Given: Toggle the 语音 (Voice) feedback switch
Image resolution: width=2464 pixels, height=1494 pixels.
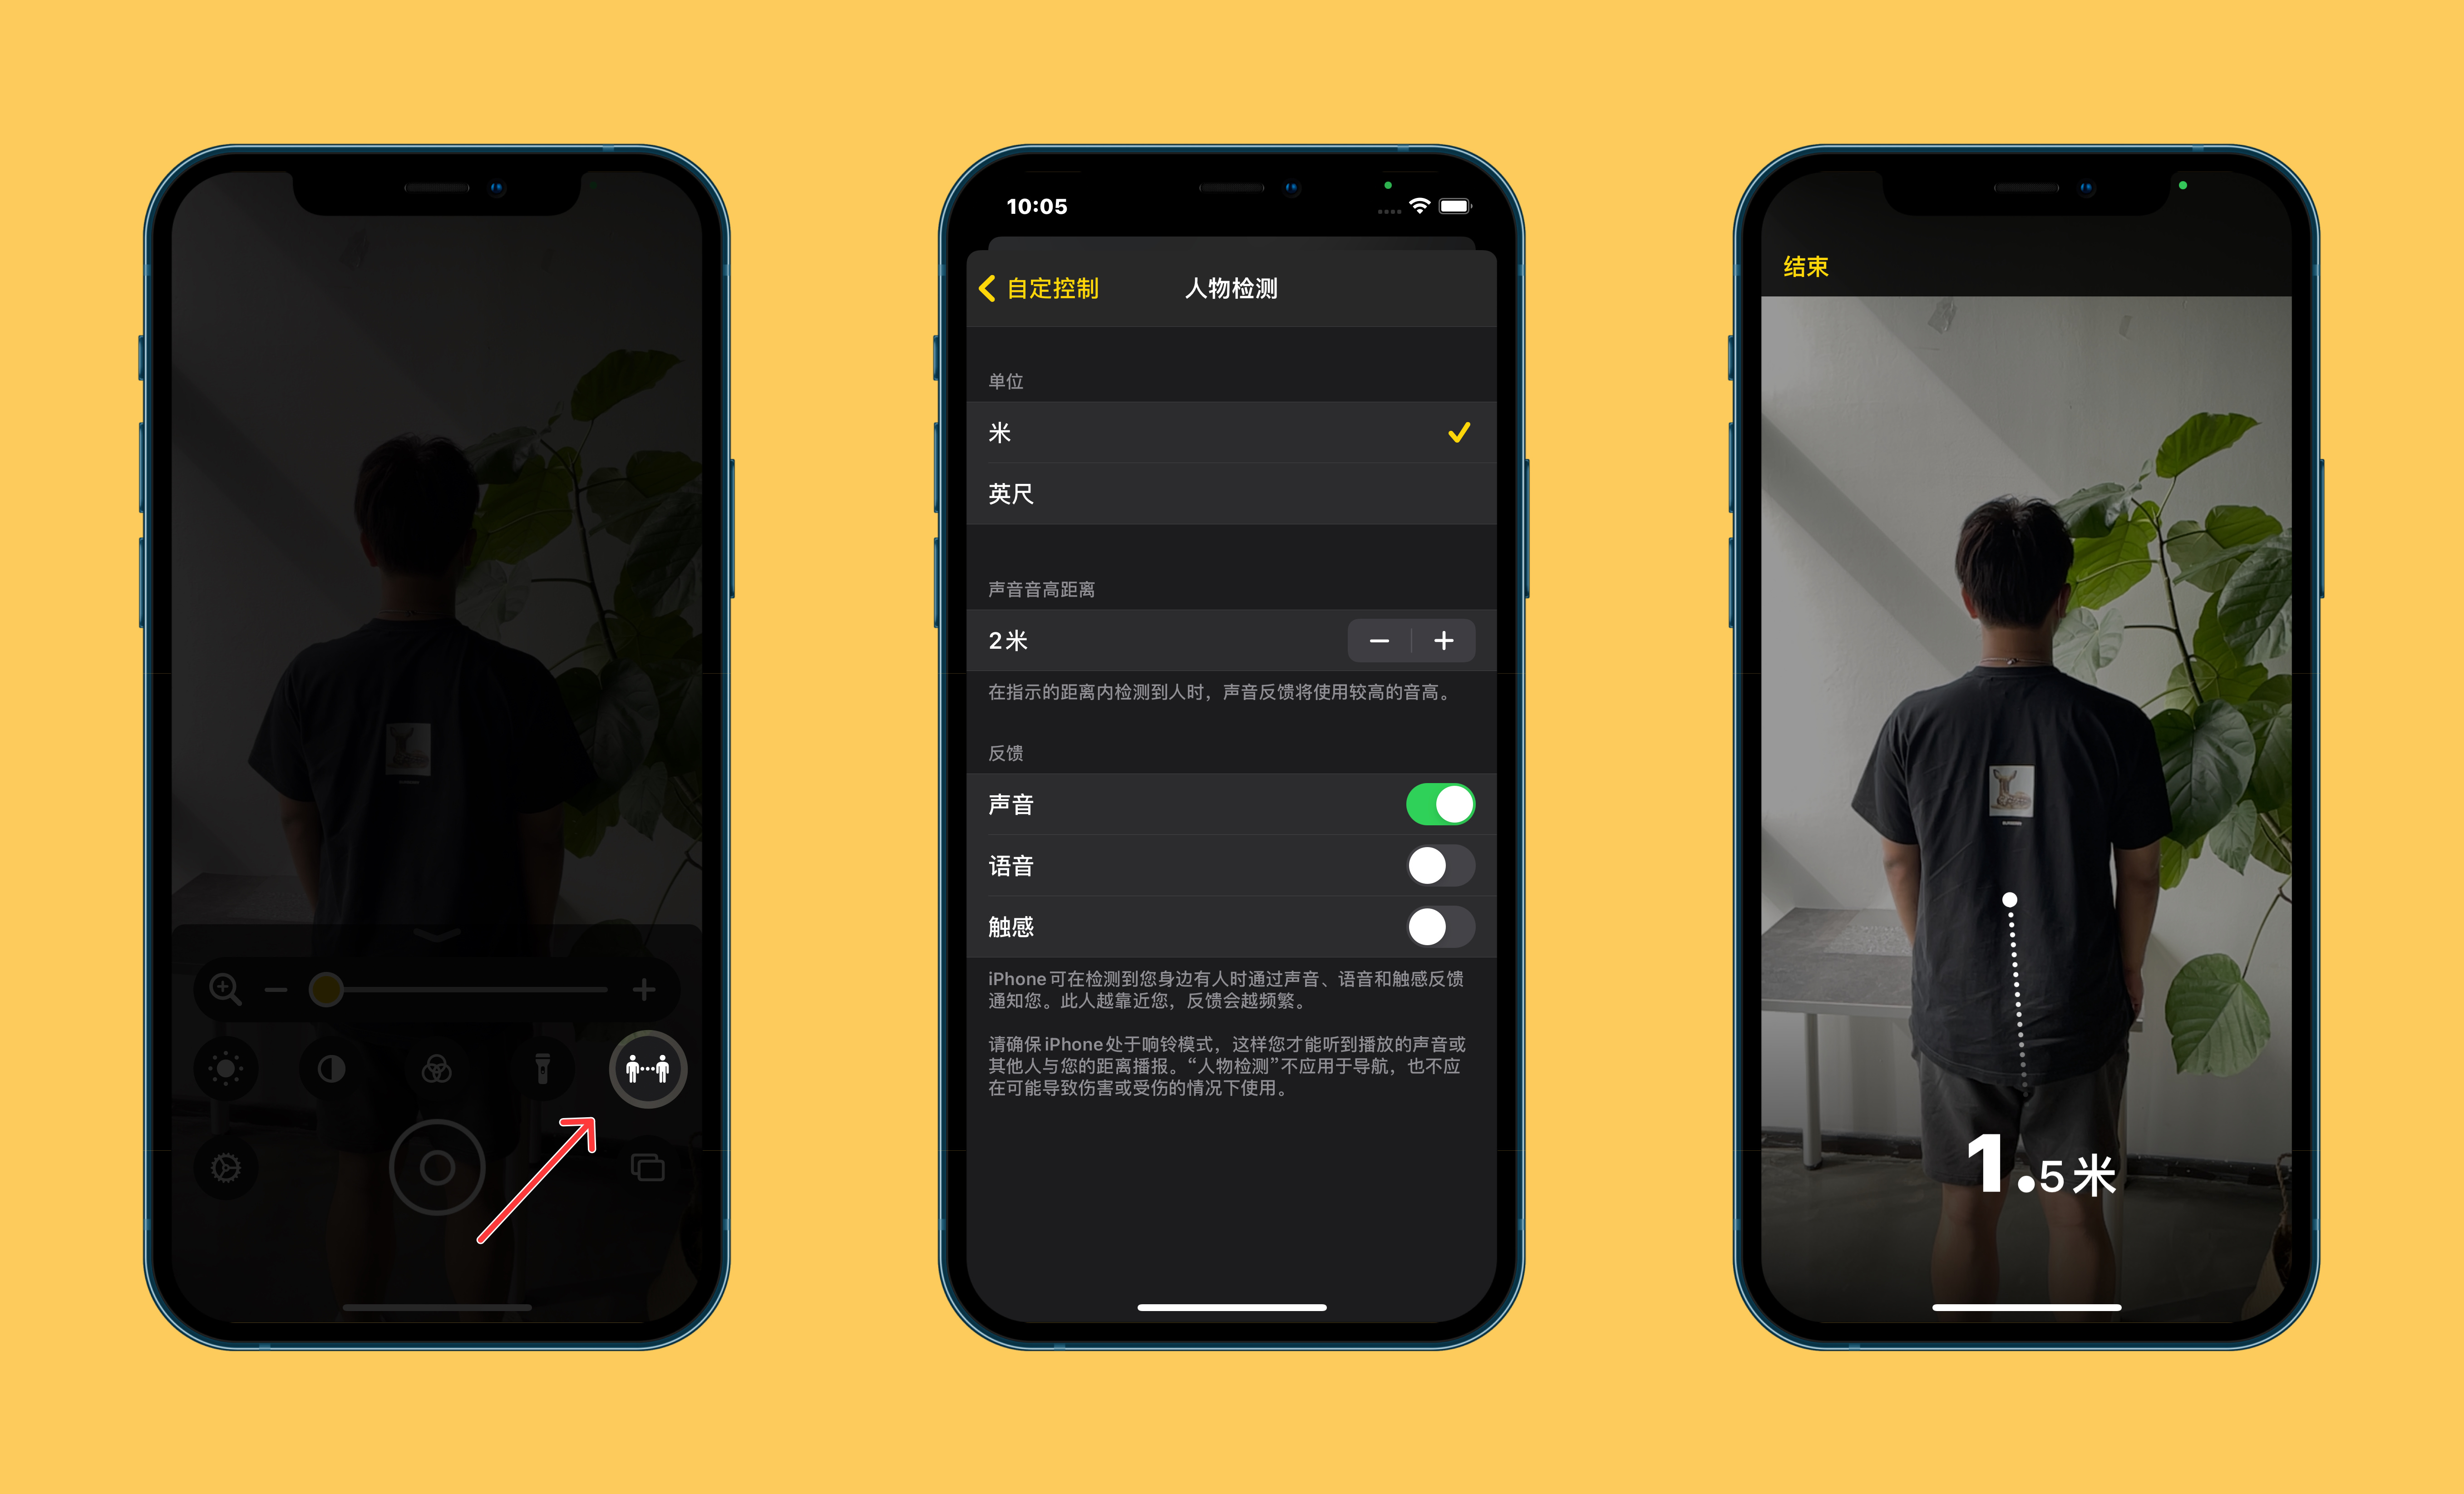Looking at the screenshot, I should click(1469, 862).
